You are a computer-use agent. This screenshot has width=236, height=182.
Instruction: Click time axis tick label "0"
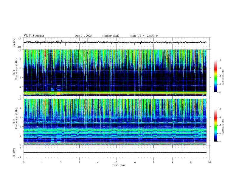24,162
